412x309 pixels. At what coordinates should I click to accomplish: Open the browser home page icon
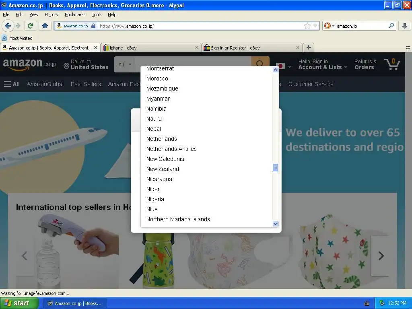[x=45, y=26]
